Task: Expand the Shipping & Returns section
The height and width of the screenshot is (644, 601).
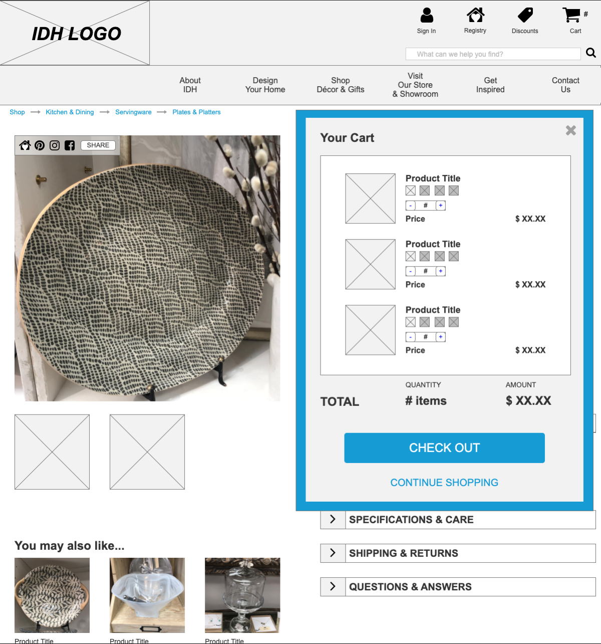Action: pos(458,553)
